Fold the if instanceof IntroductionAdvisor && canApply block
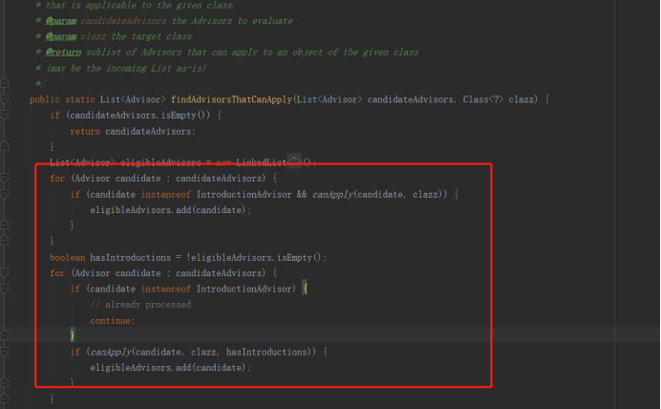The height and width of the screenshot is (409, 661). 4,194
